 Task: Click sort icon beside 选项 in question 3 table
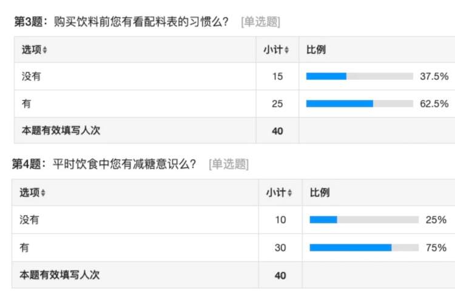(x=45, y=50)
